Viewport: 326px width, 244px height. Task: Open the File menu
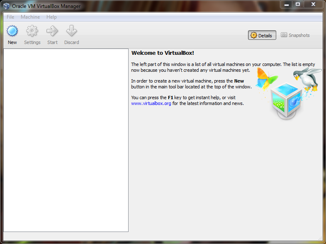pos(10,17)
